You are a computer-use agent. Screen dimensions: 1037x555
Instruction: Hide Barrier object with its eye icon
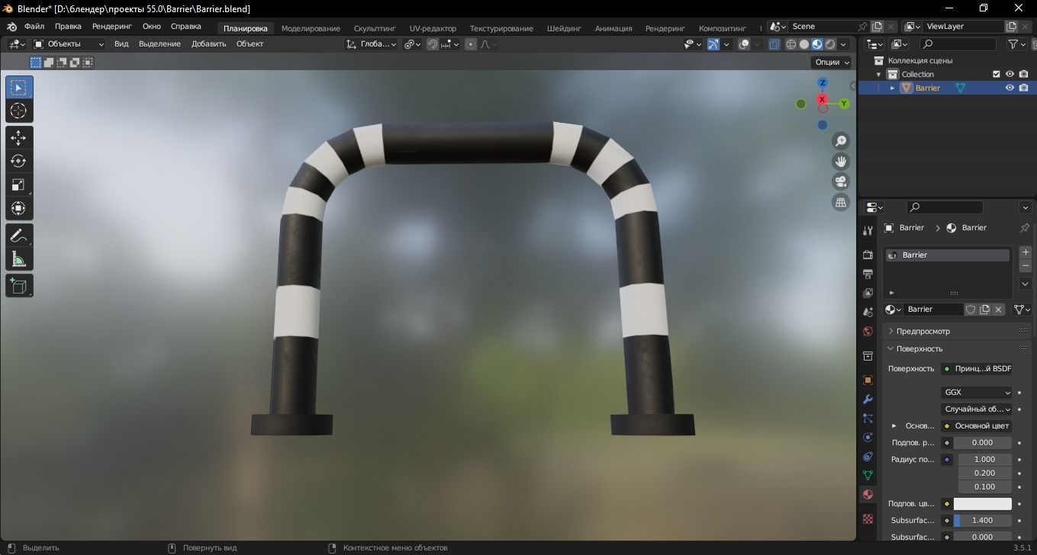tap(1010, 88)
